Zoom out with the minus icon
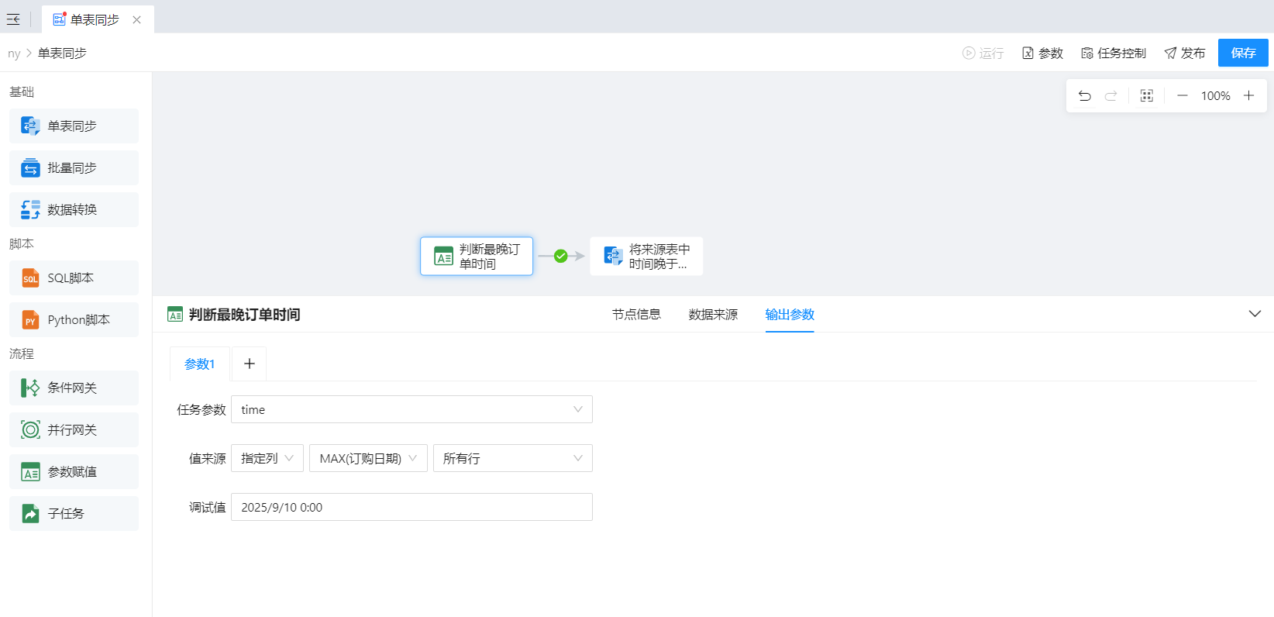Screen dimensions: 1274x617 pos(1182,96)
